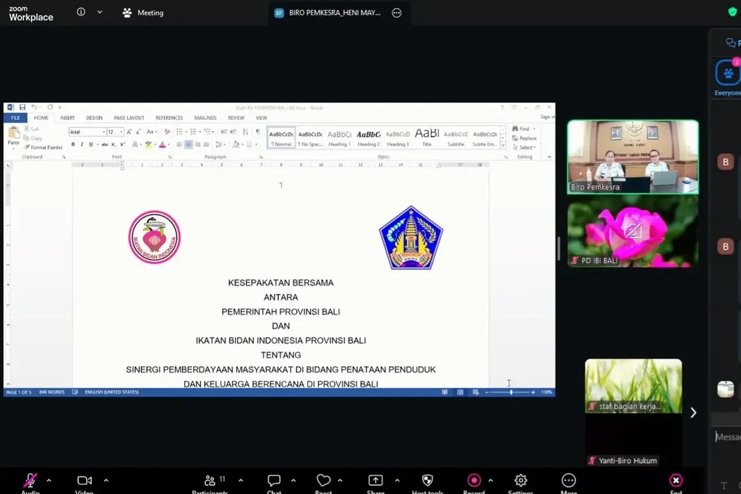Select the staf bagian kerja video thumbnail
This screenshot has height=494, width=741.
(633, 386)
